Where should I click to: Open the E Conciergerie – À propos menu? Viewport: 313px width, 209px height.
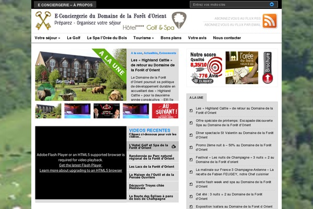click(x=65, y=5)
